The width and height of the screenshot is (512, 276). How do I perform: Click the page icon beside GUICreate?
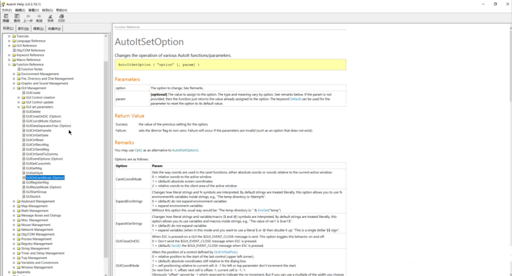tap(23, 93)
